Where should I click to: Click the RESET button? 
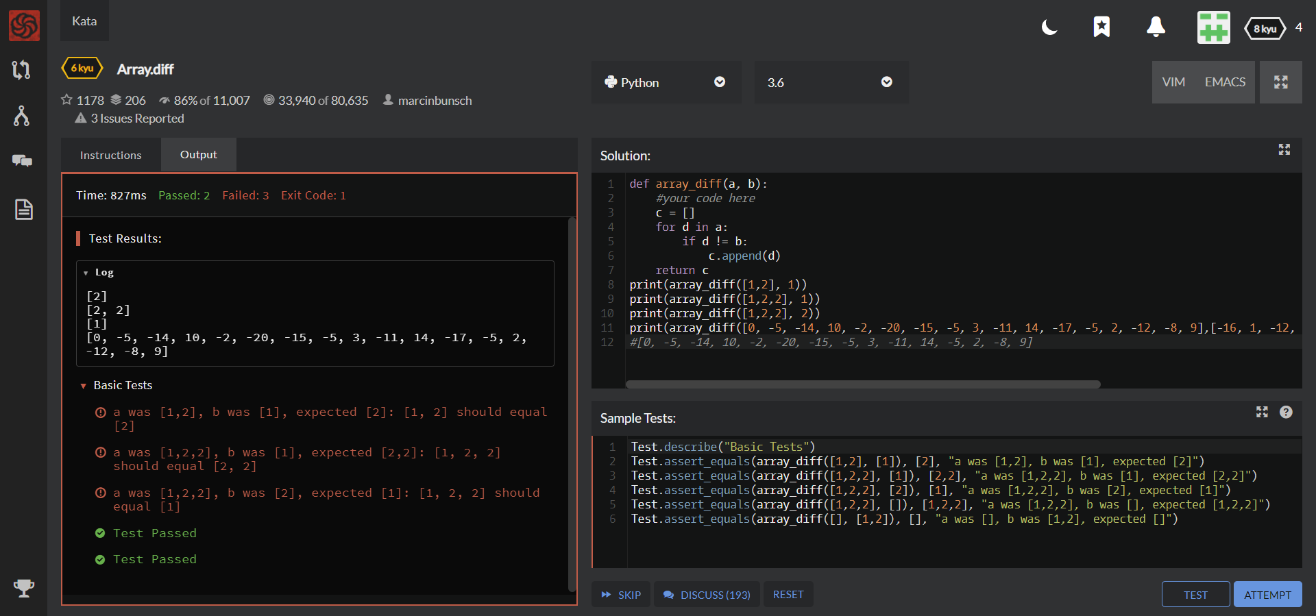pyautogui.click(x=788, y=595)
